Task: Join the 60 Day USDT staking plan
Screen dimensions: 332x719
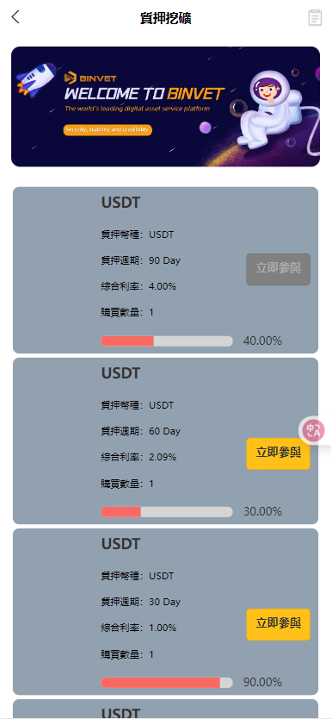Action: 278,453
